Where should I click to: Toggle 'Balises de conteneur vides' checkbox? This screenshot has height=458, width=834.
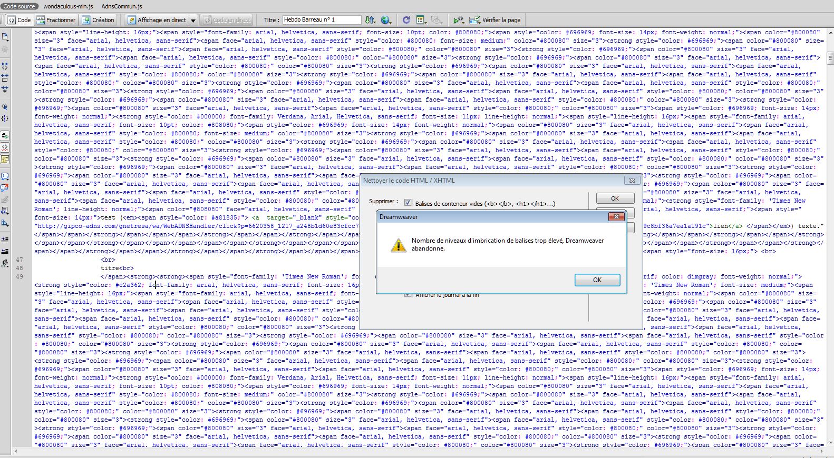408,203
